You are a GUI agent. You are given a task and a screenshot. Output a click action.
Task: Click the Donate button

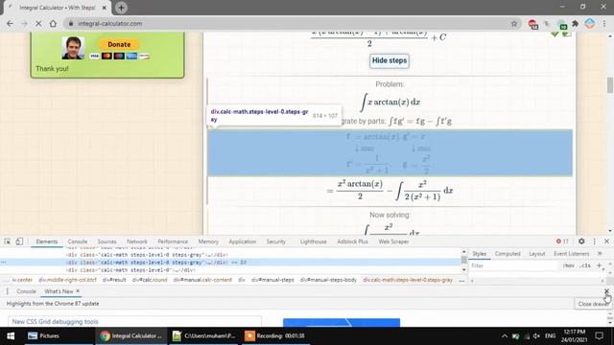119,44
